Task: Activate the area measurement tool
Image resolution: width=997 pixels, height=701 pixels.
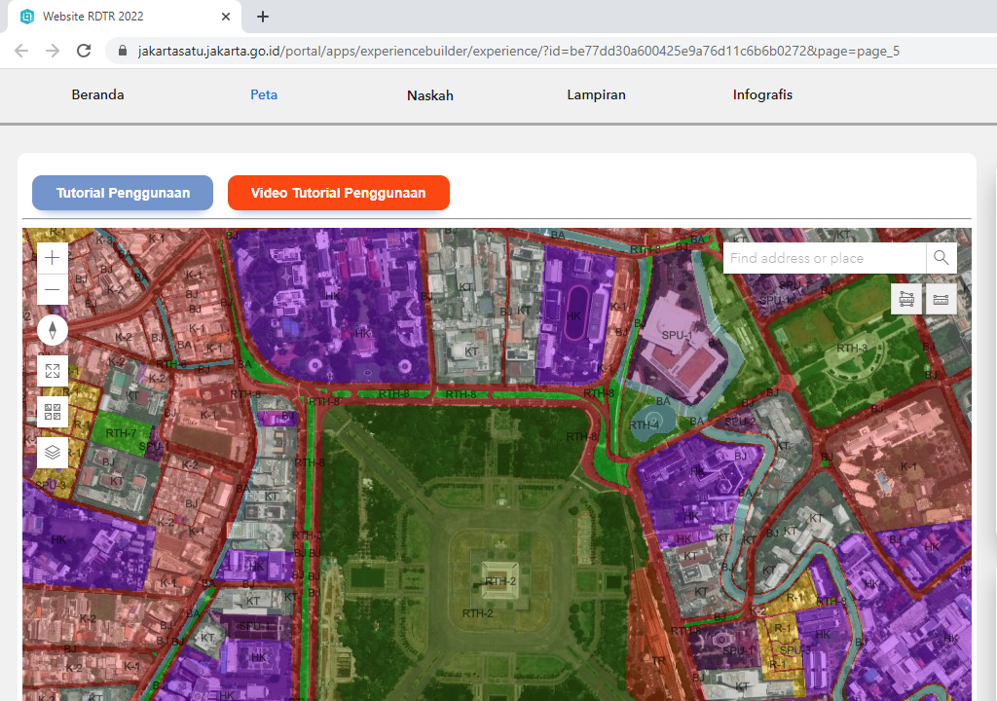Action: click(906, 299)
